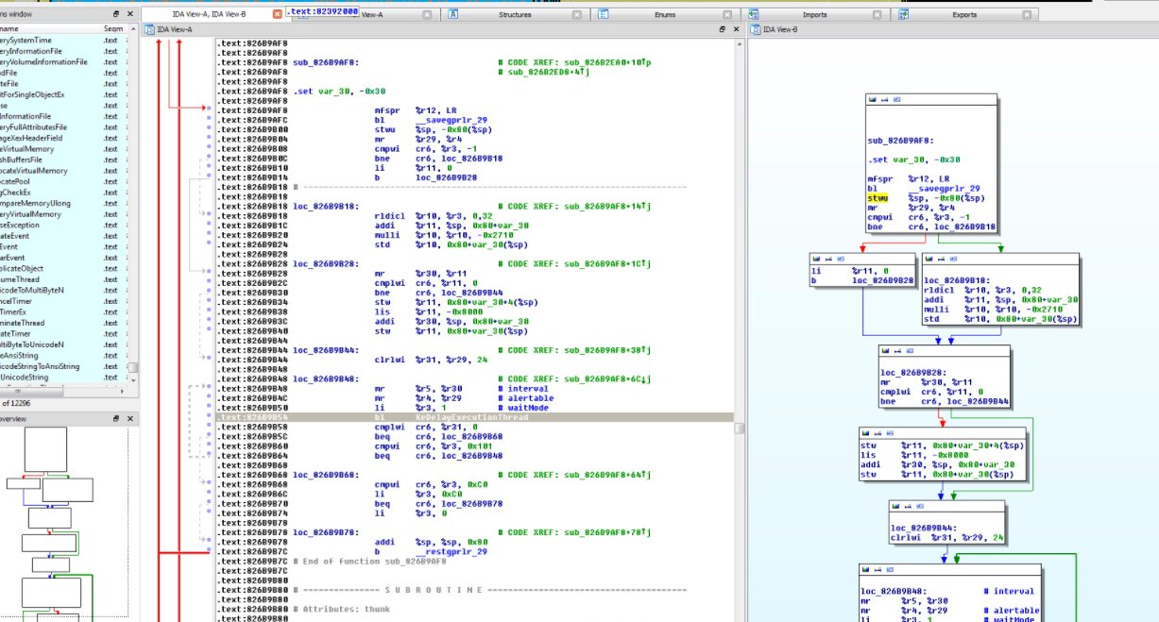
Task: Select the Enums tab
Action: 664,14
